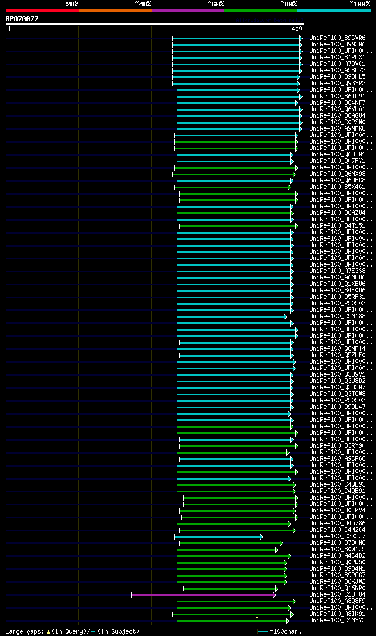Open hit UniRef100_B9GVR6
This screenshot has width=376, height=636.
(337, 38)
